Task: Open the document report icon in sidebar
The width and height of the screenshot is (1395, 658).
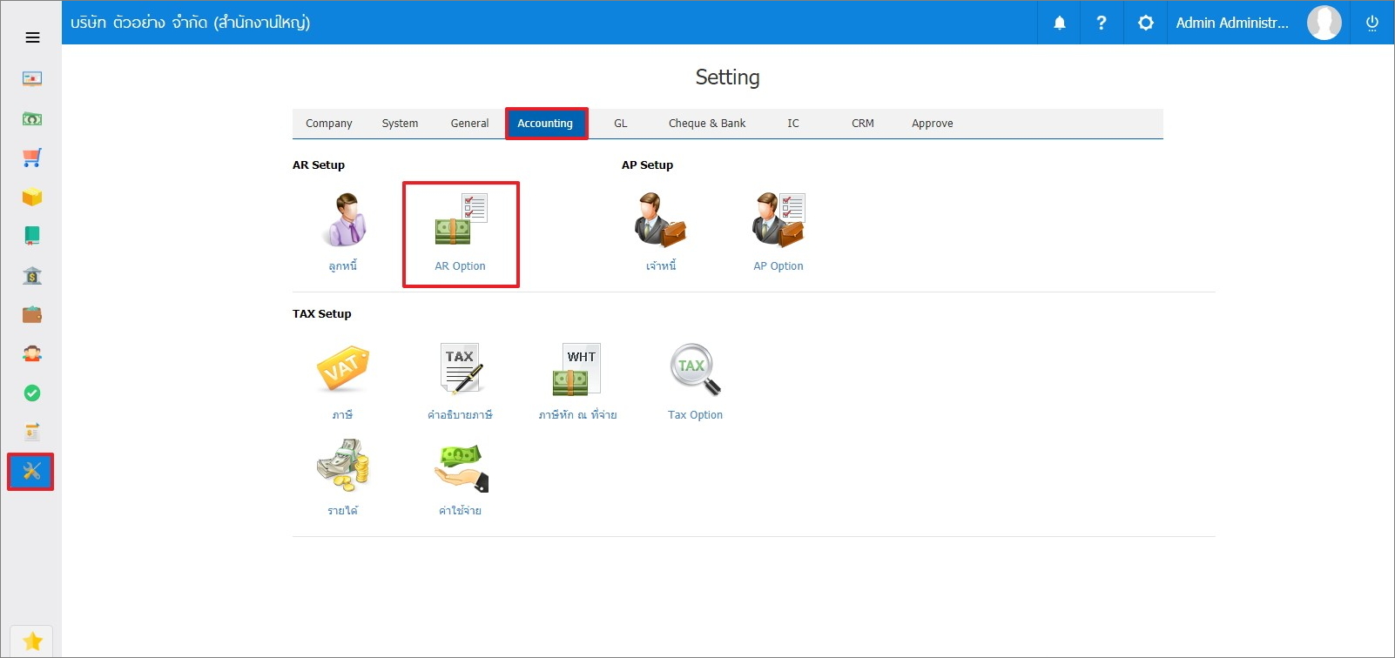Action: pyautogui.click(x=32, y=432)
